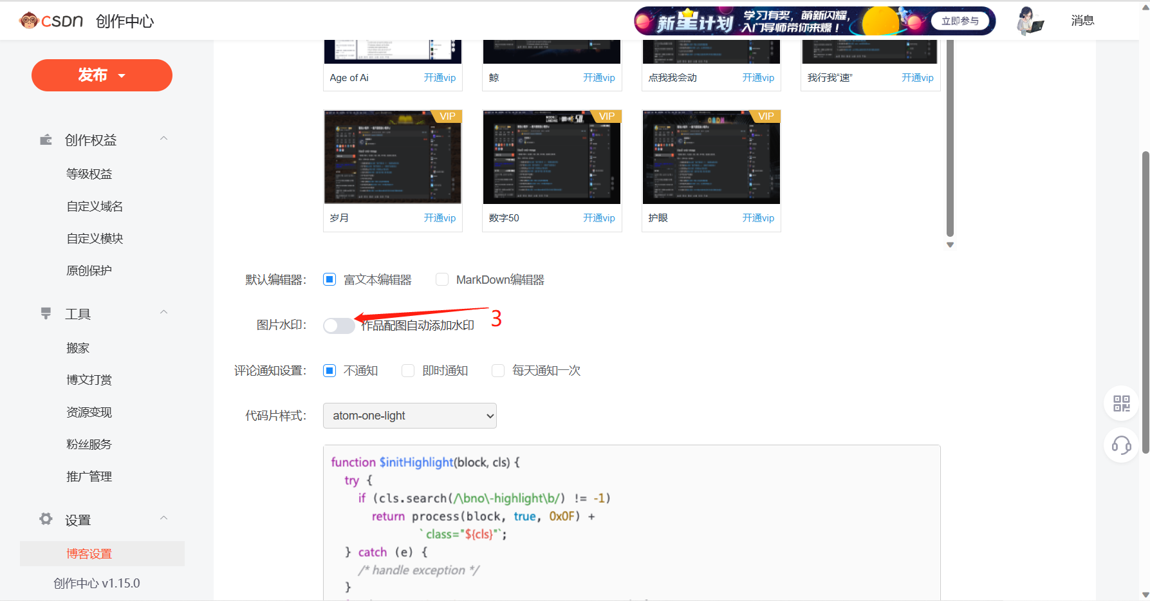Select 每天通知一次 comment notification option
Screen dimensions: 1150x601
click(498, 371)
